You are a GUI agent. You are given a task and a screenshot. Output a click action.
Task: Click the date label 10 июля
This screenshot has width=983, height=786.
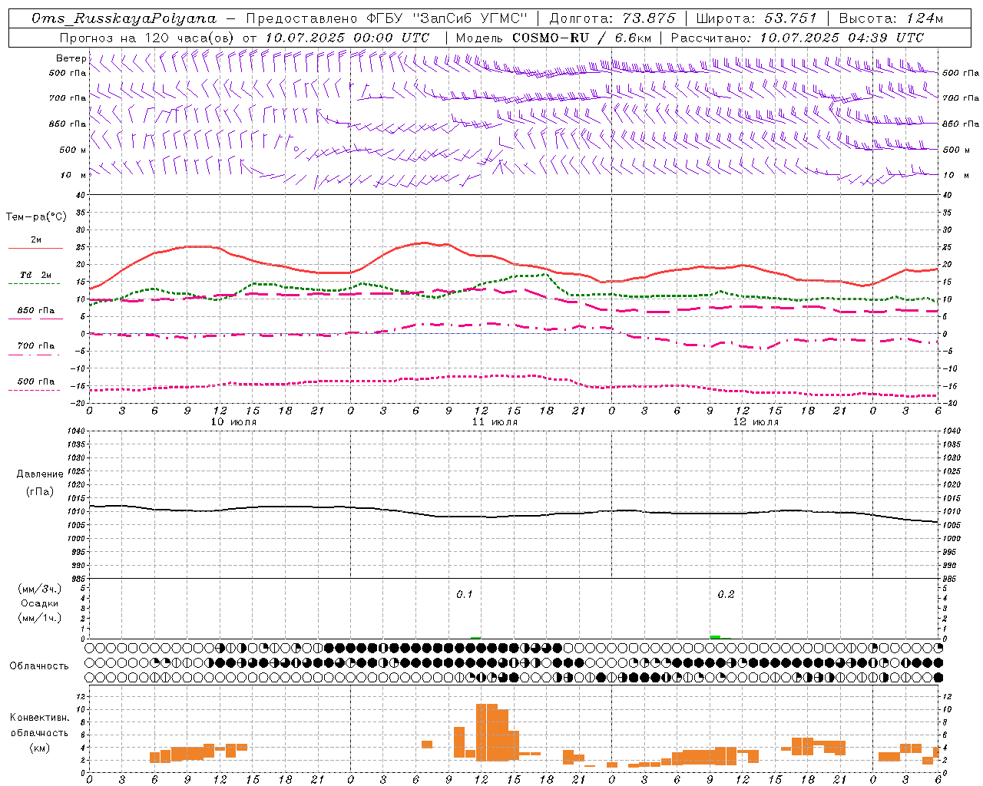tap(233, 422)
